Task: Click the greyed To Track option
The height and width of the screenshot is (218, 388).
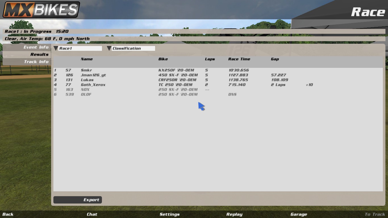Action: coord(375,214)
